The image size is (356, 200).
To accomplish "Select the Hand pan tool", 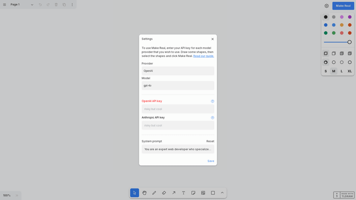I will (x=144, y=193).
